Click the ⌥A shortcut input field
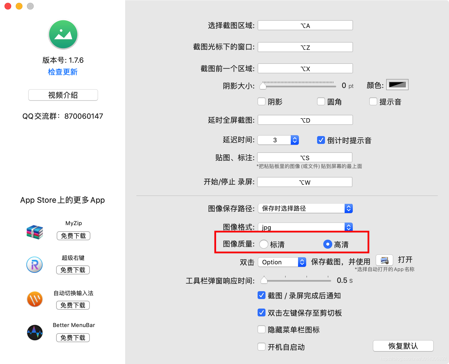The image size is (449, 364). pyautogui.click(x=305, y=25)
